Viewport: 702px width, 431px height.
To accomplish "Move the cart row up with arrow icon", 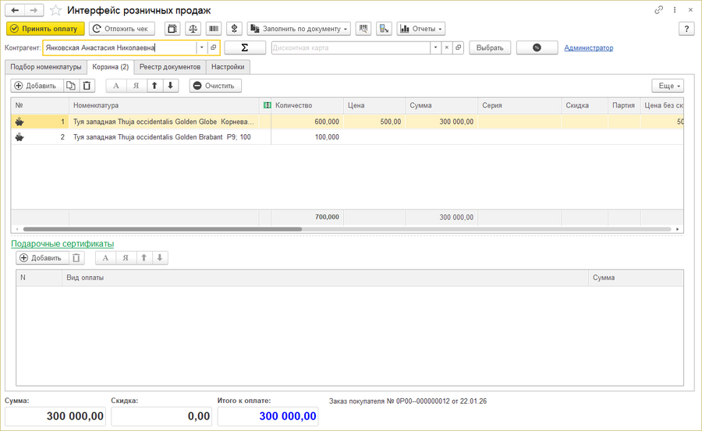I will (154, 86).
